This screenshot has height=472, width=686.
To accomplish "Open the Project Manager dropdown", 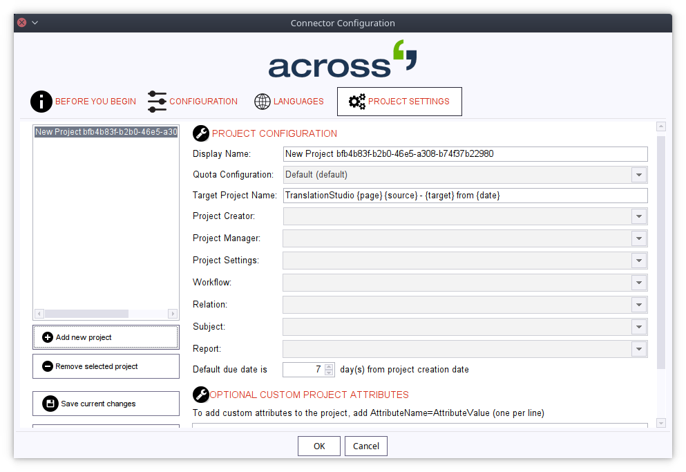I will point(639,238).
